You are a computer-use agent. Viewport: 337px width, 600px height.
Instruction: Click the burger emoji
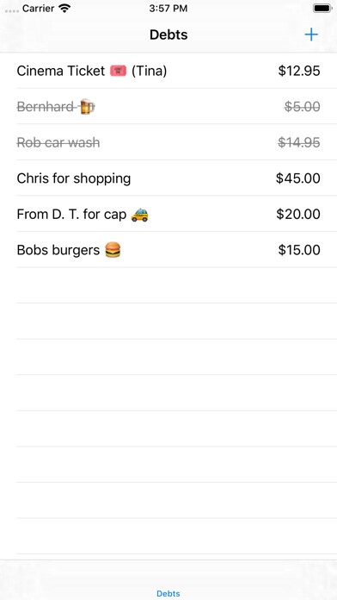113,250
